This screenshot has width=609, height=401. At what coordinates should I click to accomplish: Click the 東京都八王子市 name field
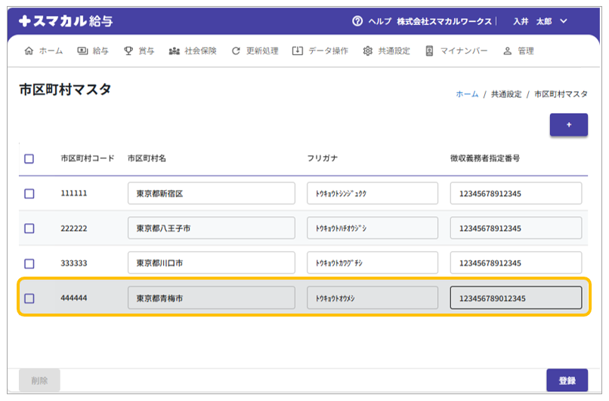click(211, 228)
